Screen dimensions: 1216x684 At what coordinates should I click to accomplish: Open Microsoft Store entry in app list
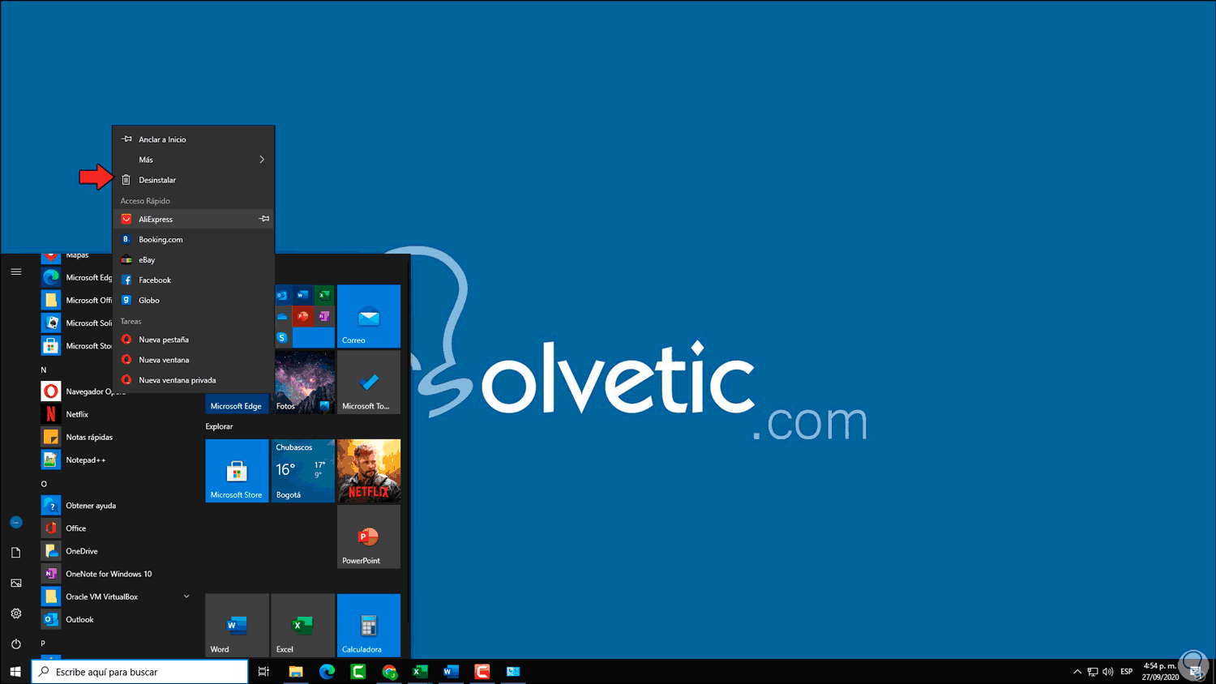coord(77,346)
